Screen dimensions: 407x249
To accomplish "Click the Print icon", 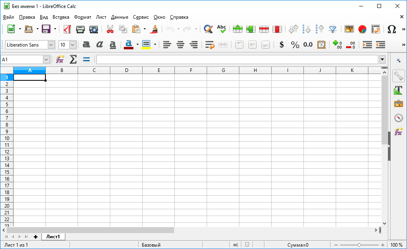I will (x=80, y=29).
